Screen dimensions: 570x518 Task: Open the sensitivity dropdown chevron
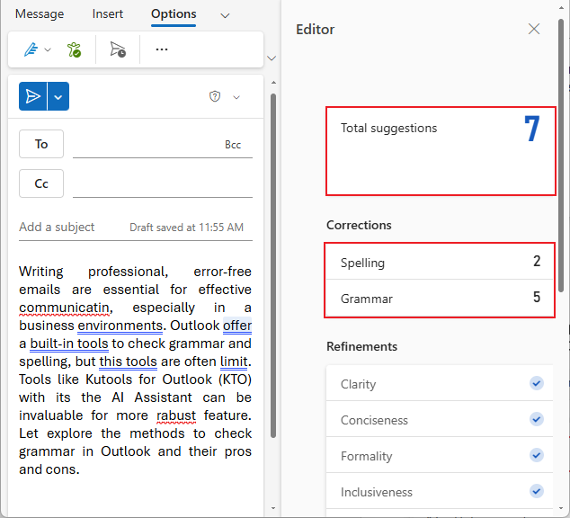coord(236,97)
